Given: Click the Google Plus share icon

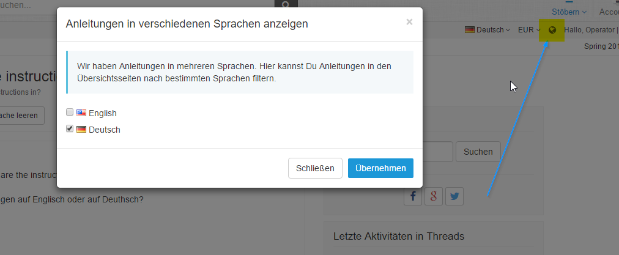Looking at the screenshot, I should click(x=433, y=196).
